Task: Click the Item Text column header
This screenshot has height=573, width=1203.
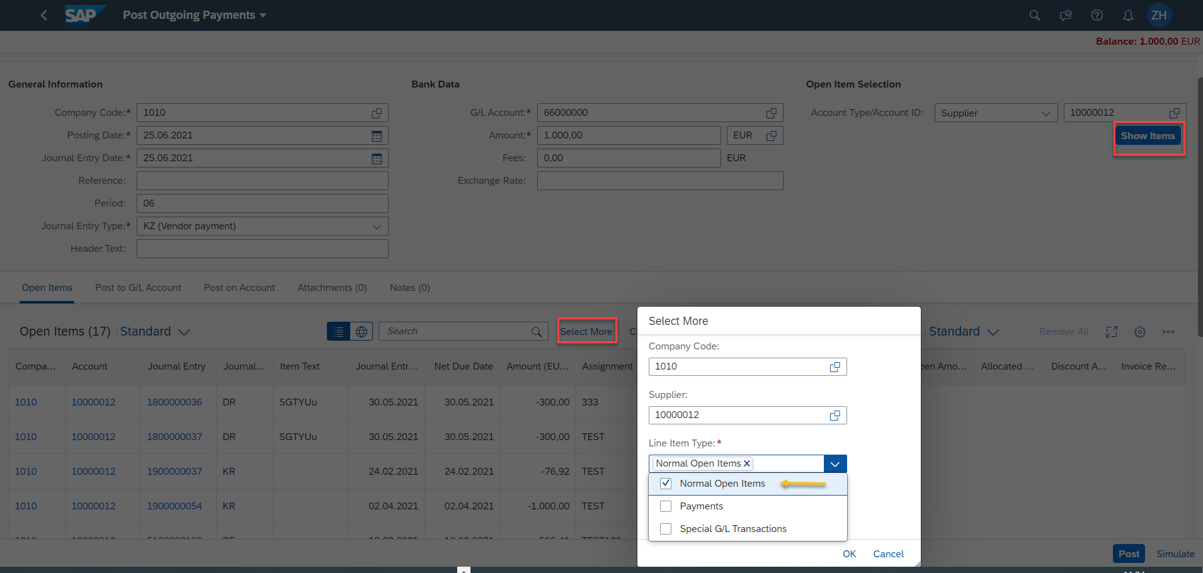Action: (300, 366)
